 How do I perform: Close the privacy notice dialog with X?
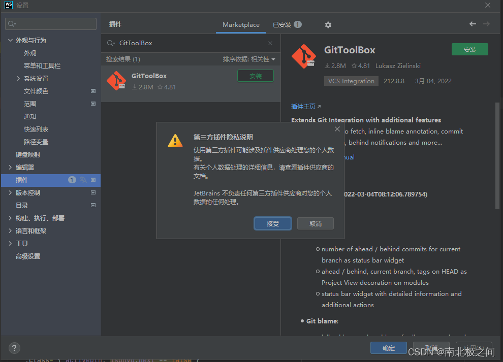337,129
